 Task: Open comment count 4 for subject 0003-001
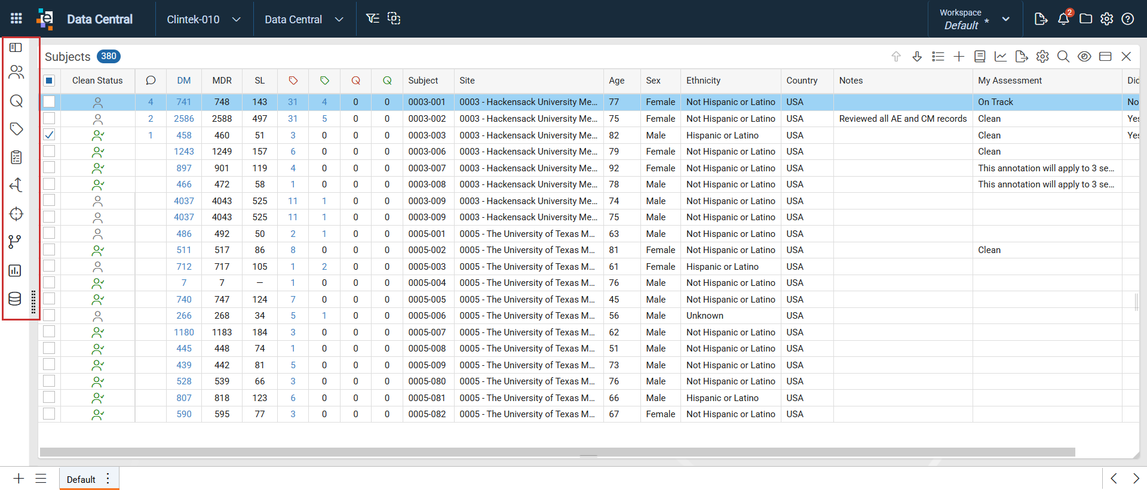(151, 102)
